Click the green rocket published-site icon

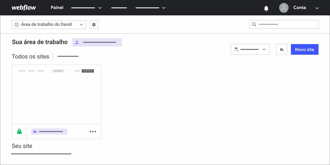coord(19,131)
